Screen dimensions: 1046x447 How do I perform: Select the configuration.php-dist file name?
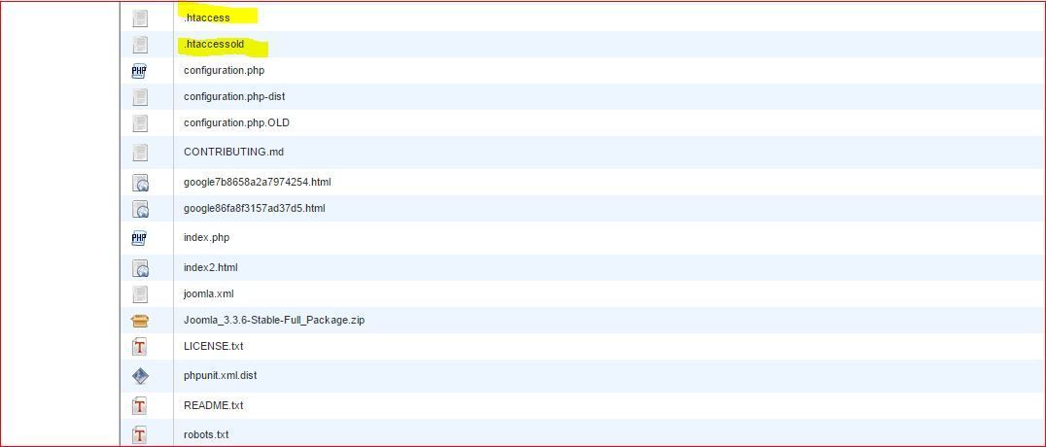point(234,97)
